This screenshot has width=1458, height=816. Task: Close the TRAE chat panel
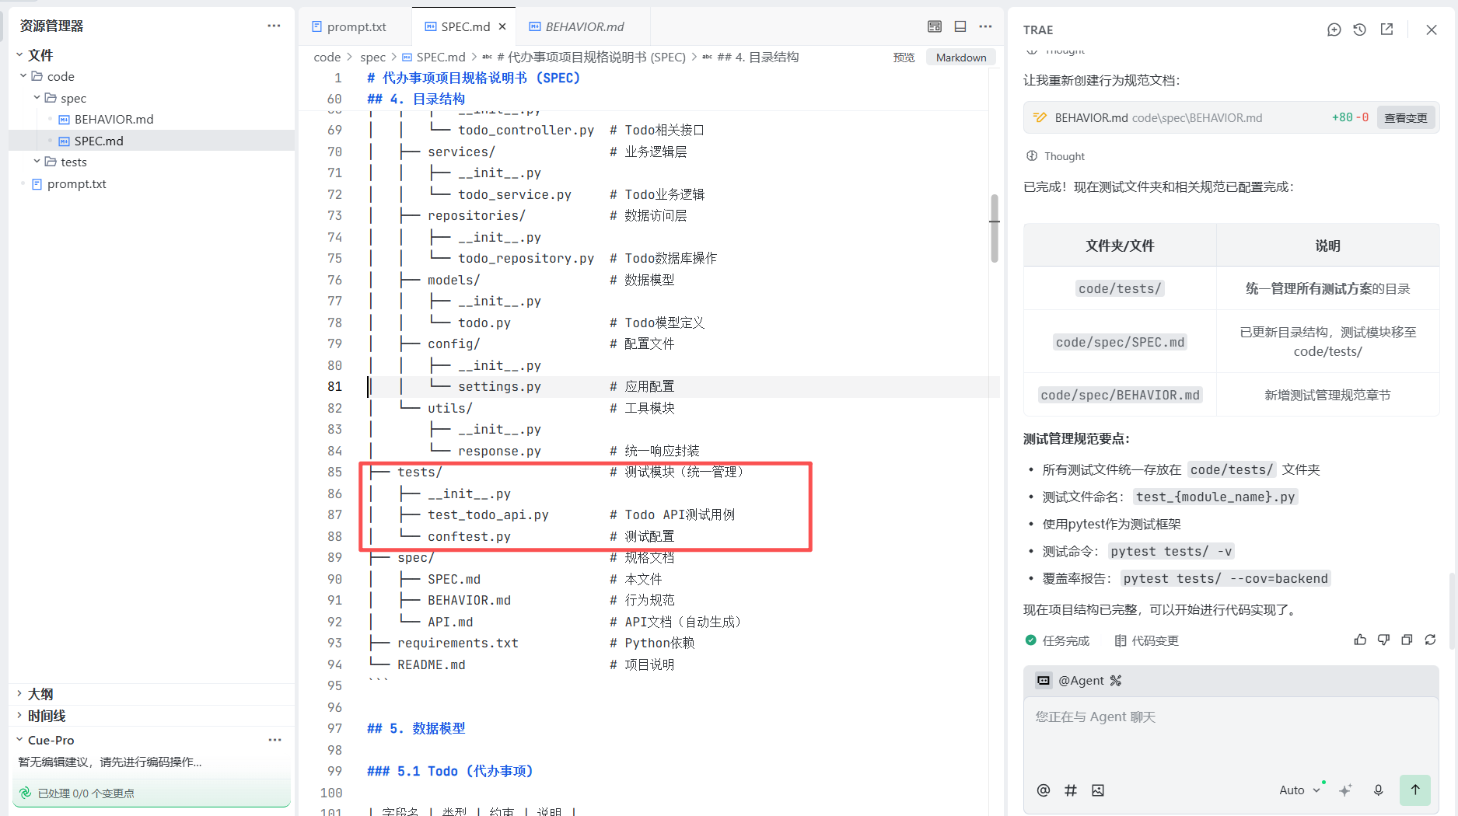pyautogui.click(x=1432, y=30)
